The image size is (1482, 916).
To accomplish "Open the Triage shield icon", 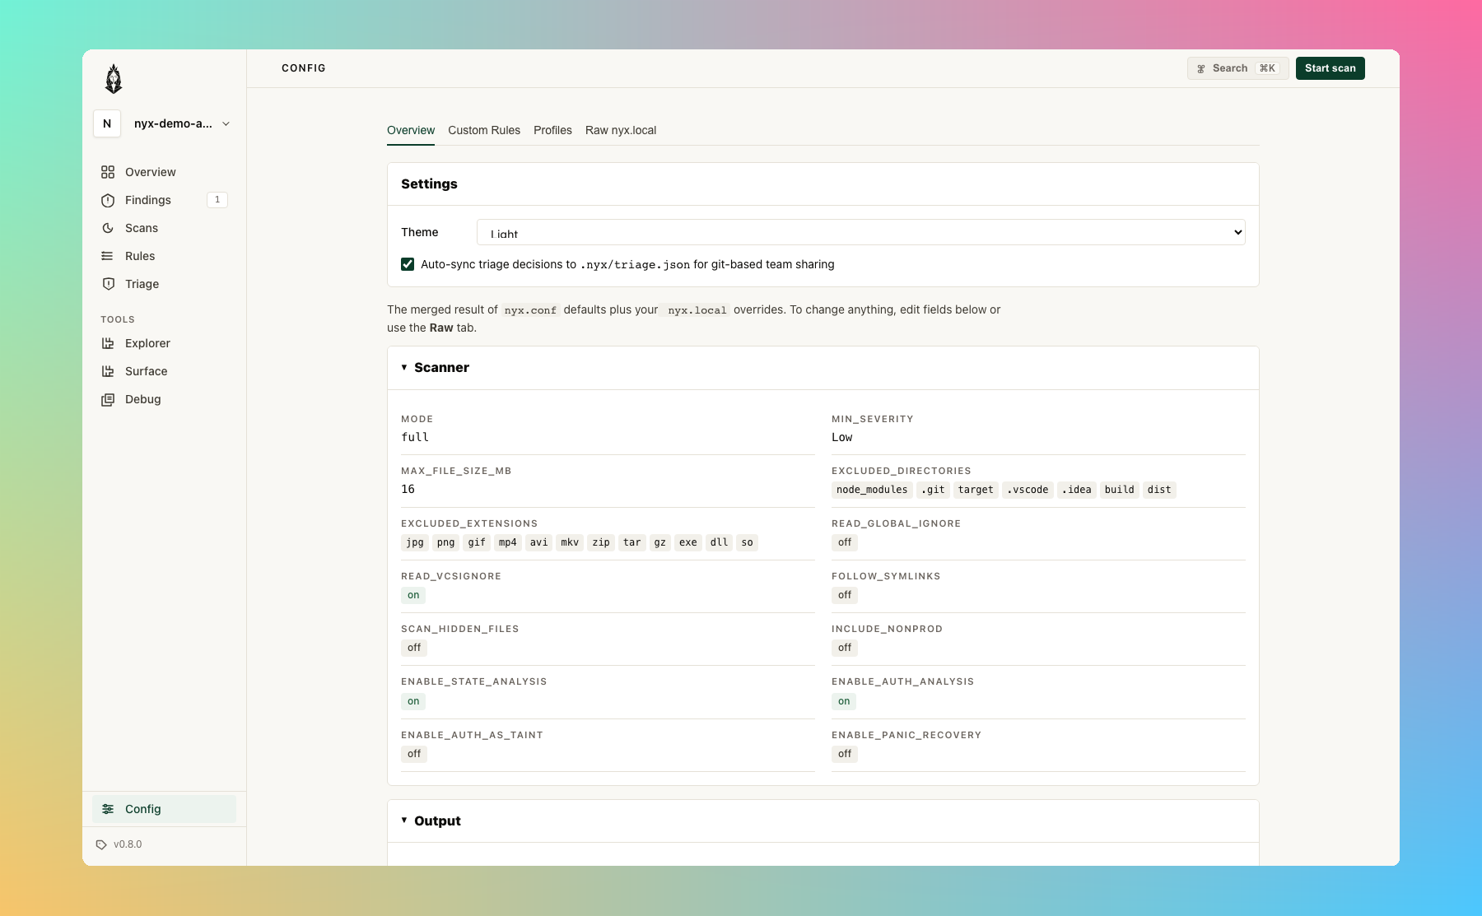I will click(x=108, y=284).
